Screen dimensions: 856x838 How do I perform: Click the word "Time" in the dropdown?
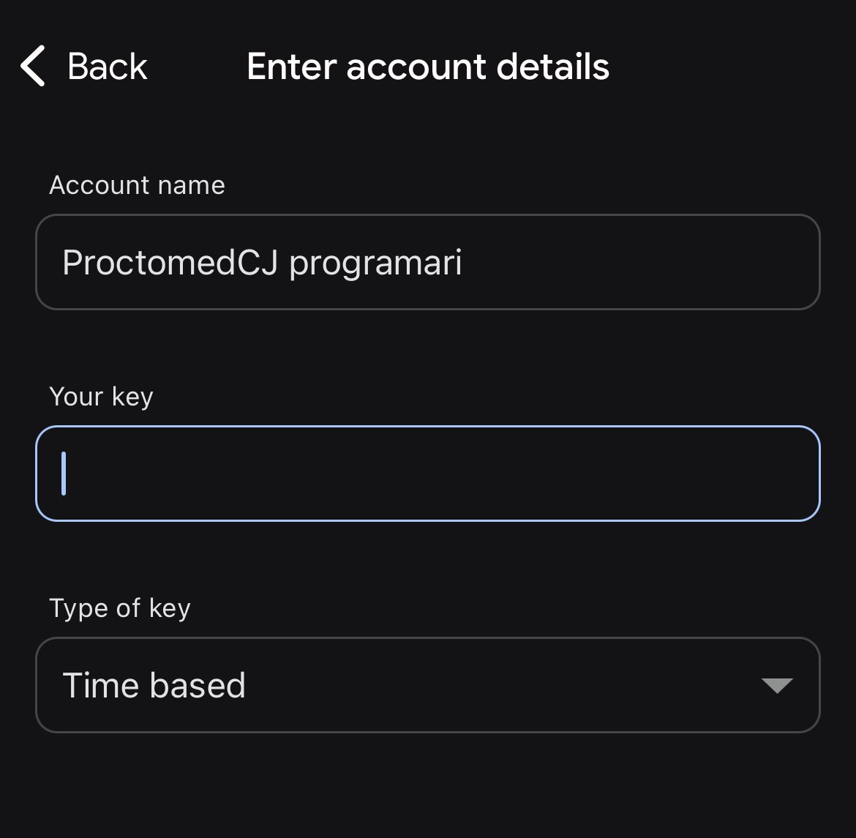pos(102,685)
